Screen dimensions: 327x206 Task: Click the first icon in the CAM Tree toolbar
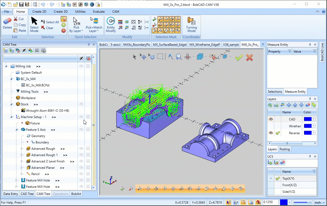coord(6,50)
